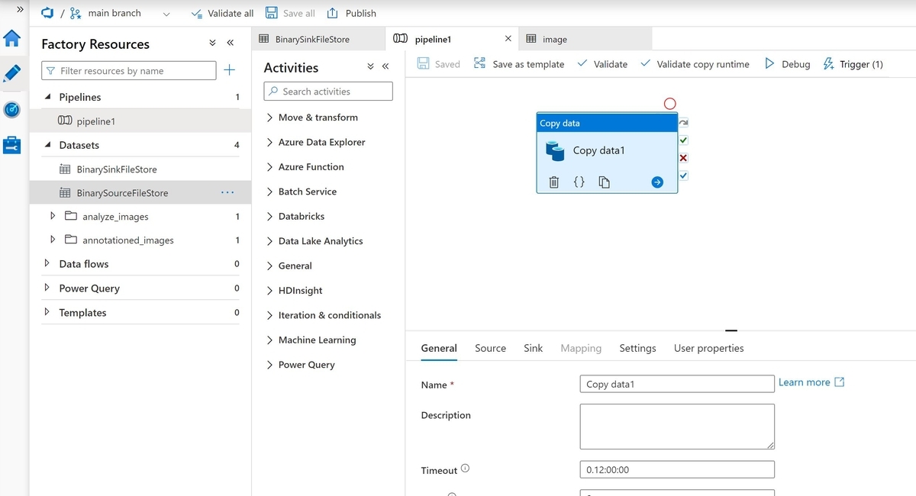This screenshot has height=496, width=916.
Task: Click Validate in pipeline toolbar
Action: (x=602, y=64)
